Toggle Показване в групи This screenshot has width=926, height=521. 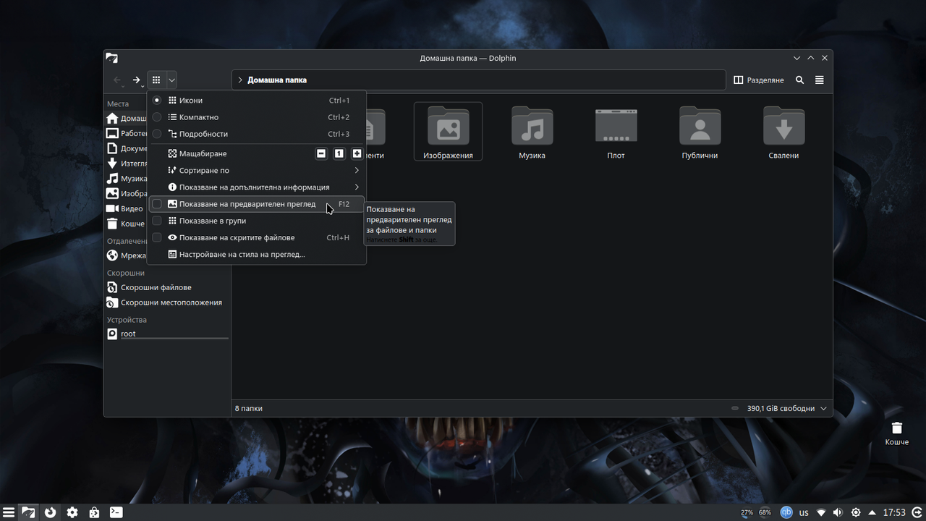[257, 221]
